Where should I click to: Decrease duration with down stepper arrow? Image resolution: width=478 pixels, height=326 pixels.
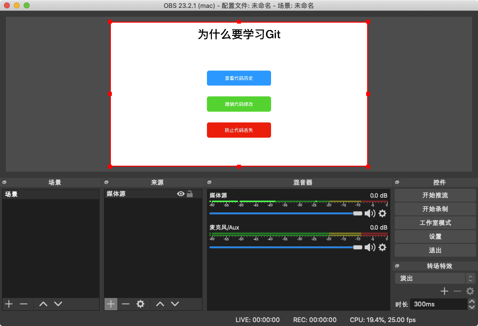(472, 307)
